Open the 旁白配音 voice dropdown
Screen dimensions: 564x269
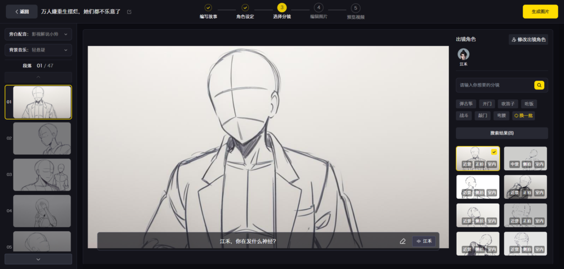click(38, 34)
